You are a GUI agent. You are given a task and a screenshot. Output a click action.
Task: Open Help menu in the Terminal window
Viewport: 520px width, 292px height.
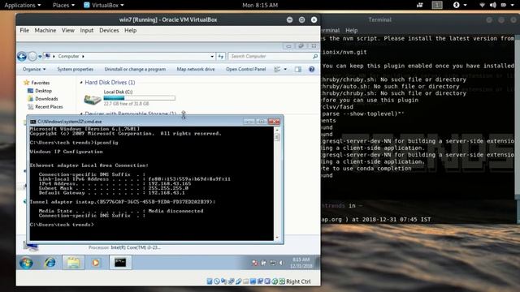[352, 31]
